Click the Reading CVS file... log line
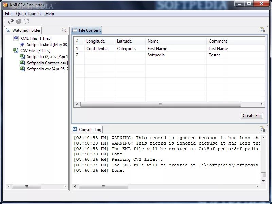Image resolution: width=272 pixels, height=204 pixels. [x=118, y=159]
